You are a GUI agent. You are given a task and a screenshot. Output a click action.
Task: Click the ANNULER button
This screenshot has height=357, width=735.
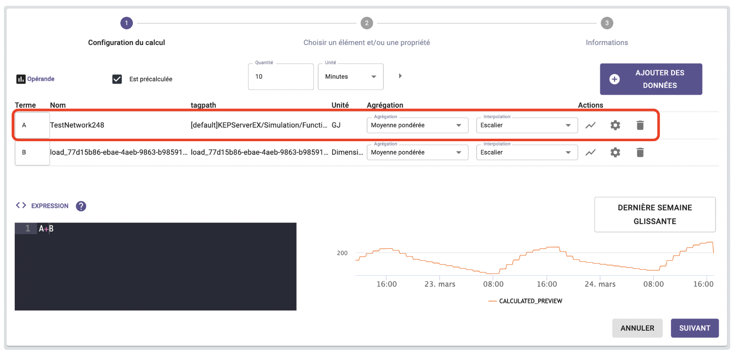pyautogui.click(x=637, y=328)
